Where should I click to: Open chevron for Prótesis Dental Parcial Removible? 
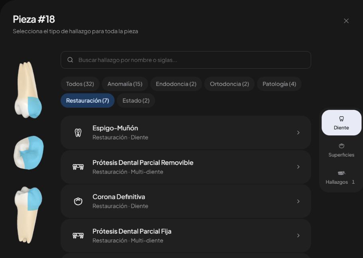coord(298,167)
